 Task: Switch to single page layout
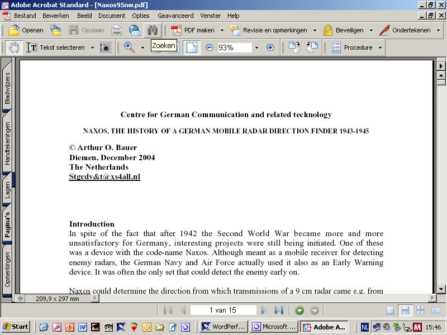pos(391,310)
